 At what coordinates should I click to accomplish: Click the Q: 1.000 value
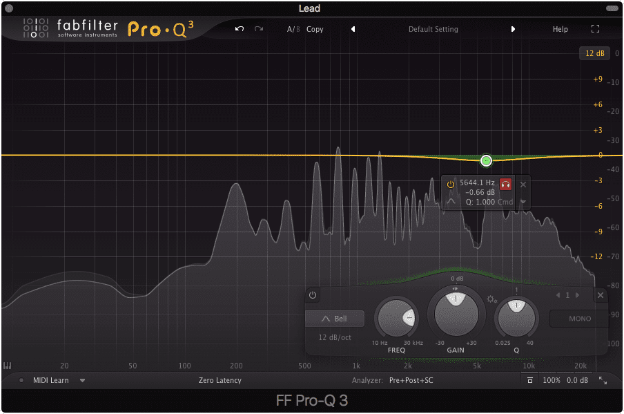pos(480,202)
